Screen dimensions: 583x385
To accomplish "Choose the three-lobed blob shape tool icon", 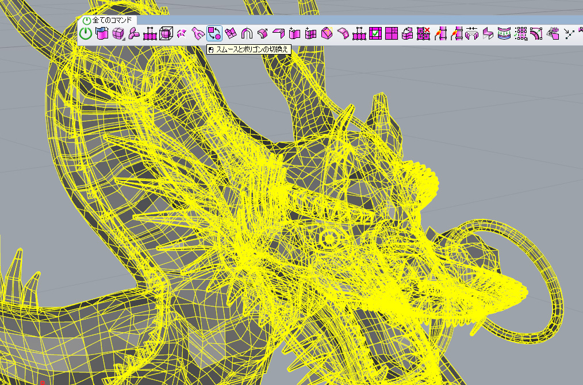I will click(134, 33).
